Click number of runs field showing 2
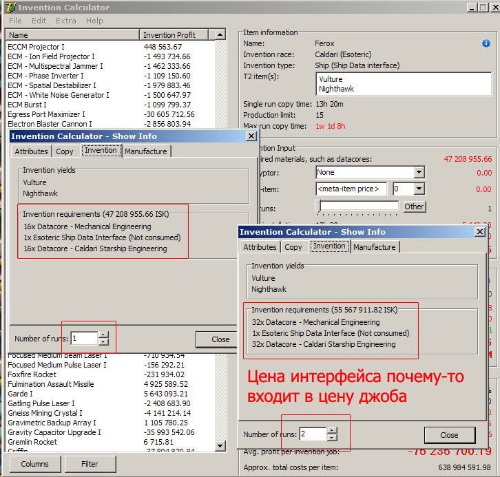This screenshot has height=477, width=500. tap(313, 434)
